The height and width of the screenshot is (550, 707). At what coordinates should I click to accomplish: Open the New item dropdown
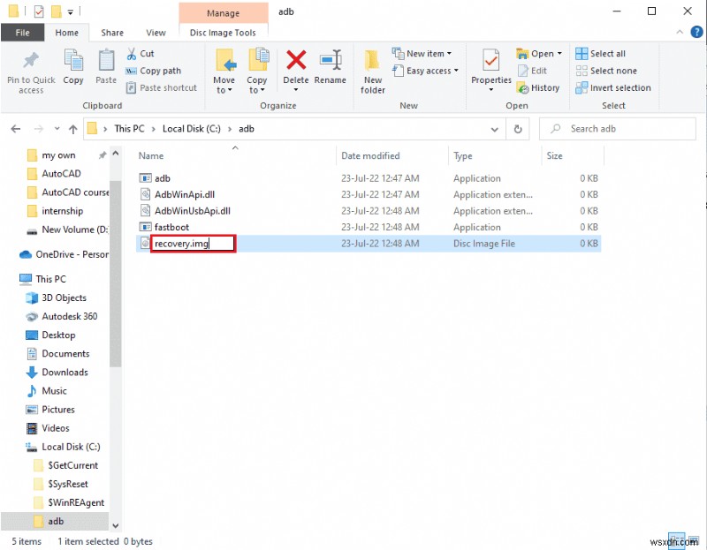(x=424, y=53)
